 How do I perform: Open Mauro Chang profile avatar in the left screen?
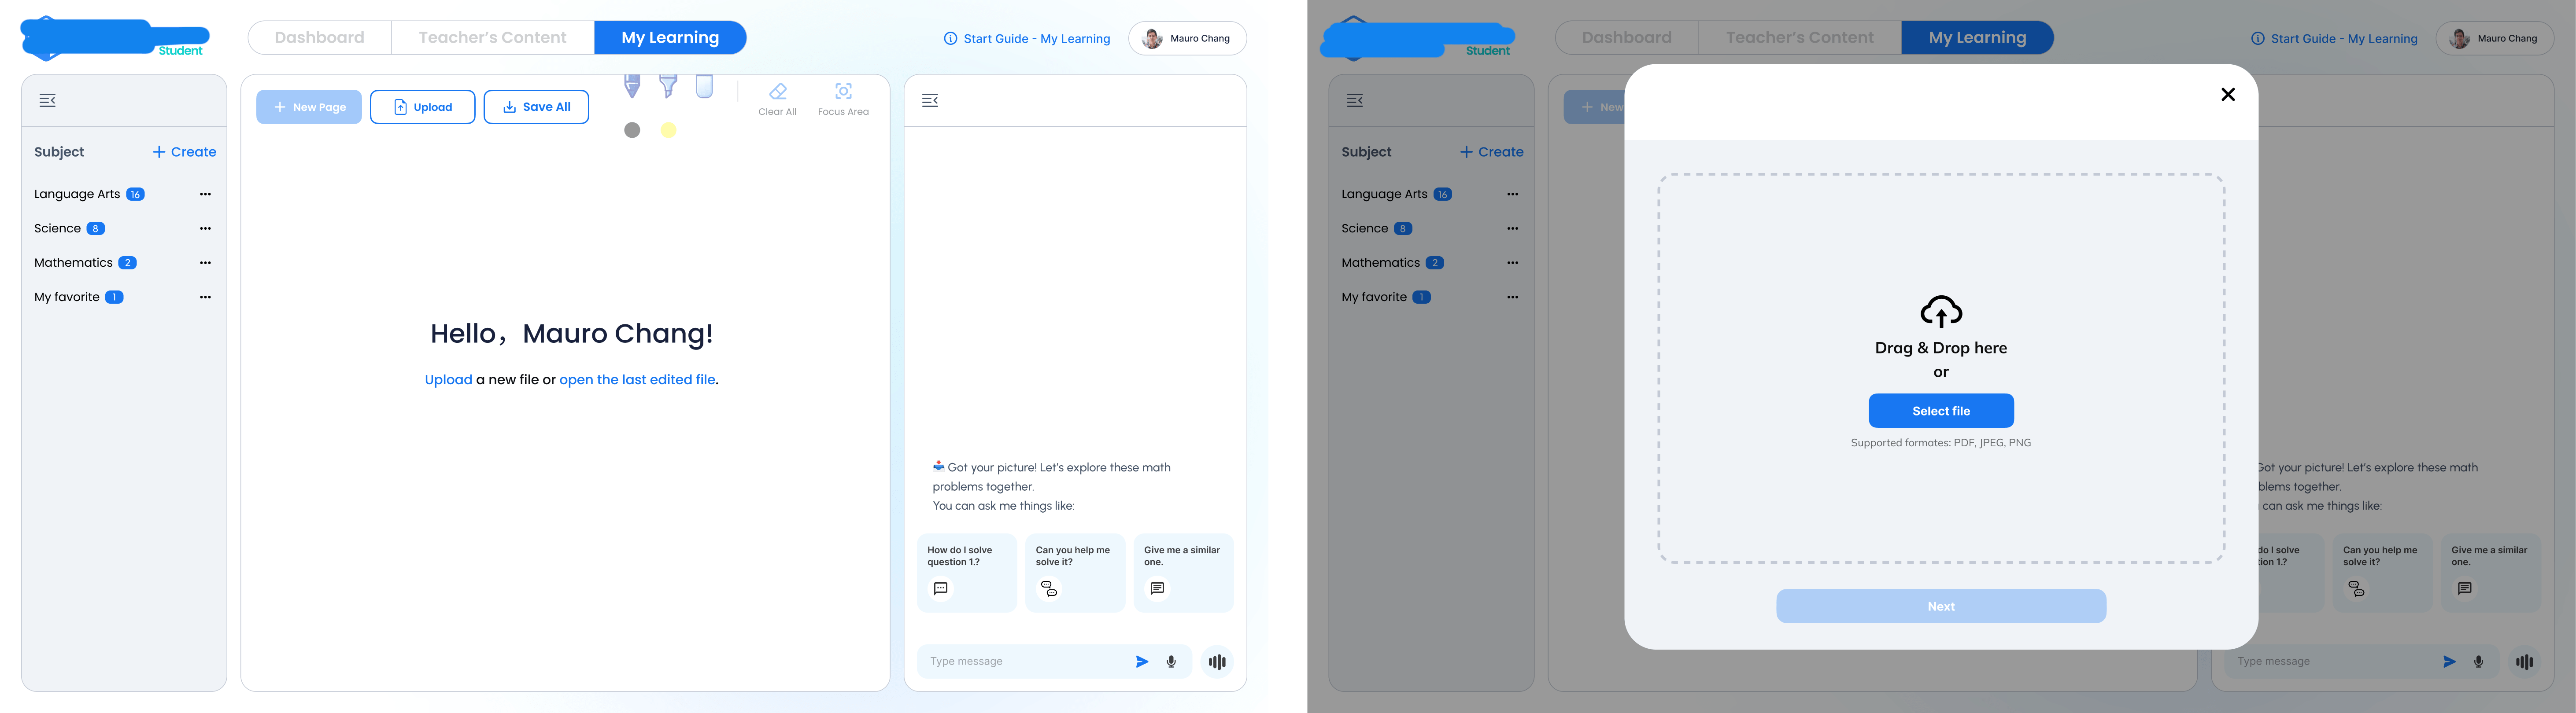point(1152,39)
